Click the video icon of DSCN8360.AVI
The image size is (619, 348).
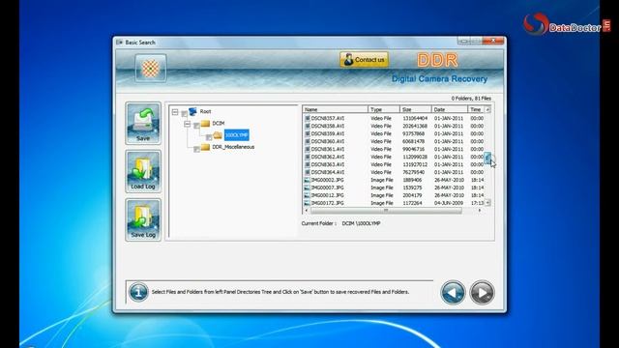[308, 141]
